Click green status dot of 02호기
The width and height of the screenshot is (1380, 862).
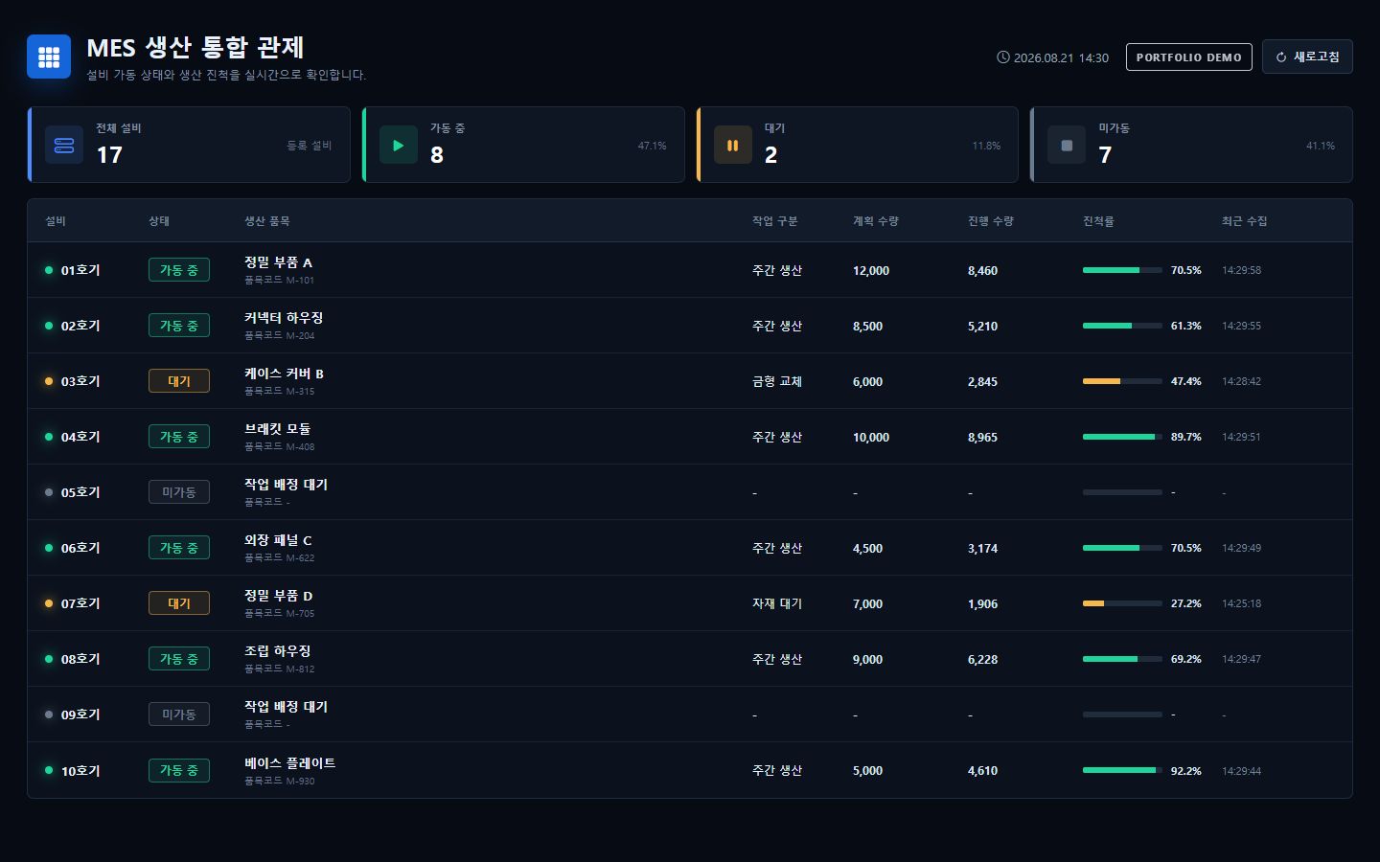click(x=49, y=326)
